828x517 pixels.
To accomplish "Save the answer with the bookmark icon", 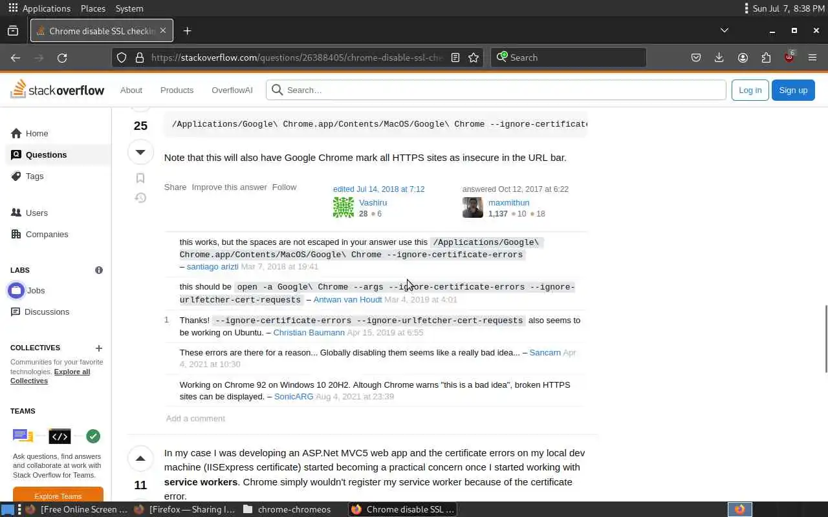I will click(x=140, y=178).
